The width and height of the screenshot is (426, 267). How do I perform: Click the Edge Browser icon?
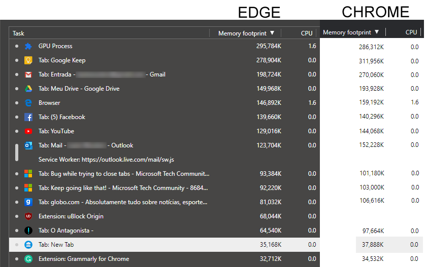28,103
